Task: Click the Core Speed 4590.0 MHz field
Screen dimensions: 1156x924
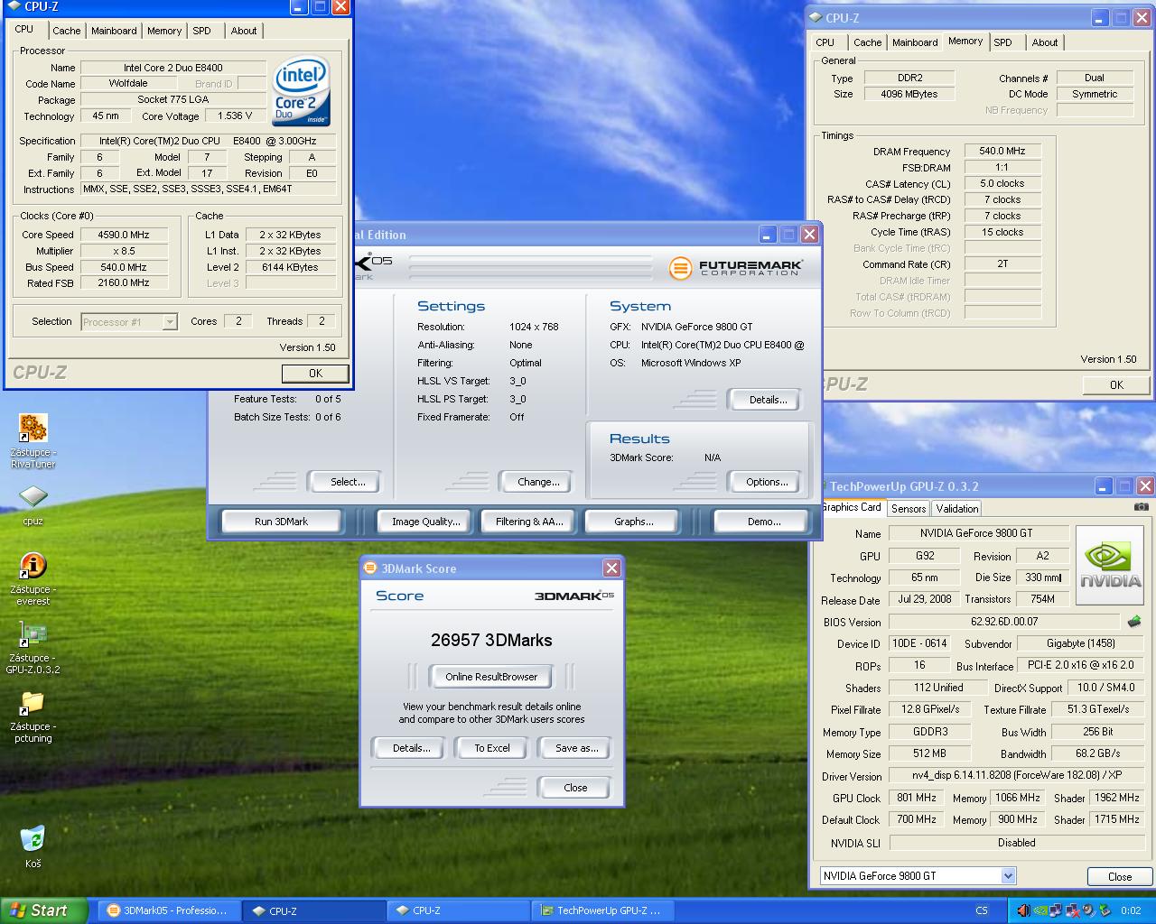Action: point(124,235)
